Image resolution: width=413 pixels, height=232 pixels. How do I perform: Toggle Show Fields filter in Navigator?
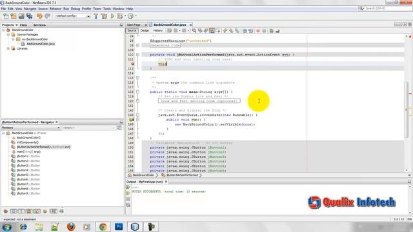coord(14,211)
